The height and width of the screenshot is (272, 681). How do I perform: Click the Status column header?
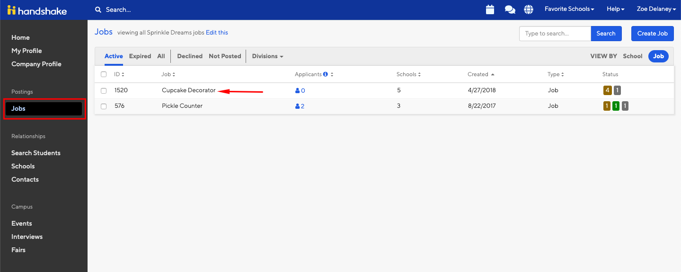point(610,74)
